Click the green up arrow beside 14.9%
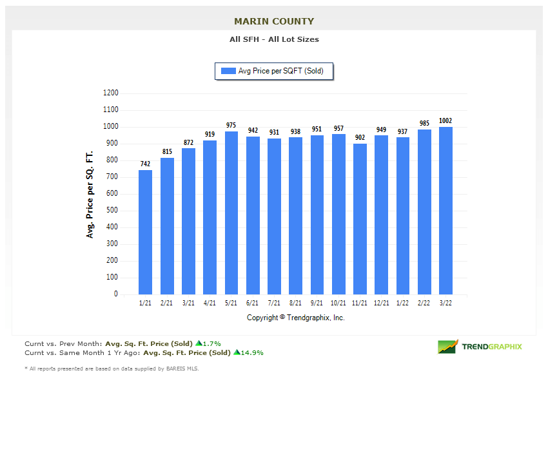This screenshot has width=548, height=451. (x=237, y=352)
